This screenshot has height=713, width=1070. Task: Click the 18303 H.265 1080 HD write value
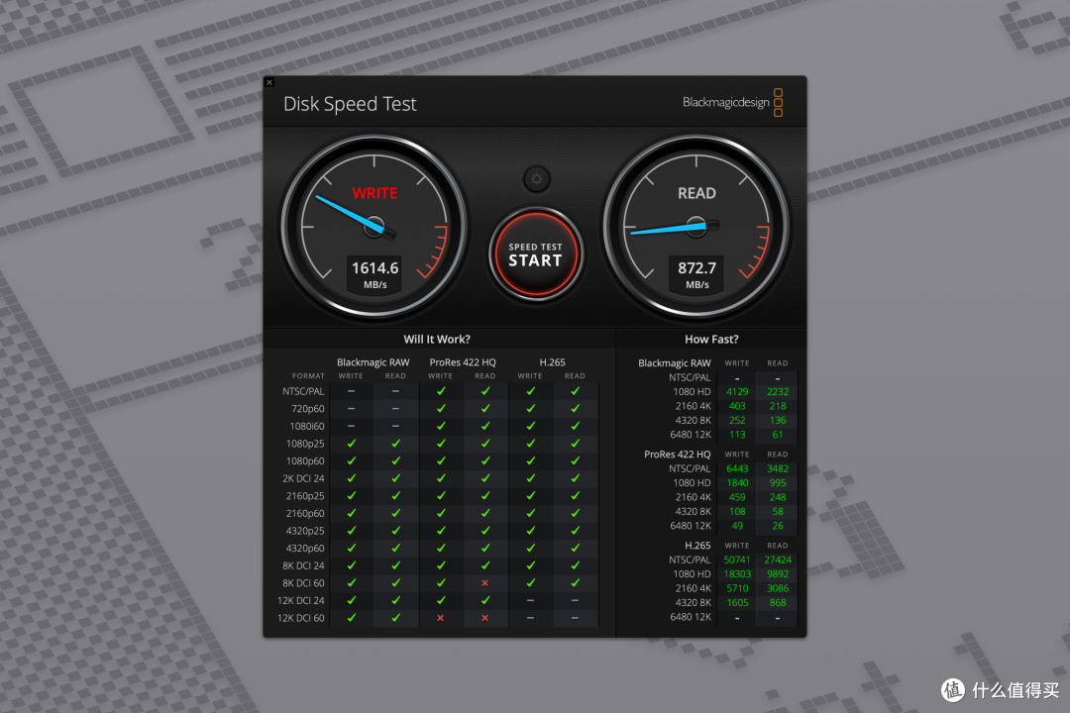tap(737, 573)
